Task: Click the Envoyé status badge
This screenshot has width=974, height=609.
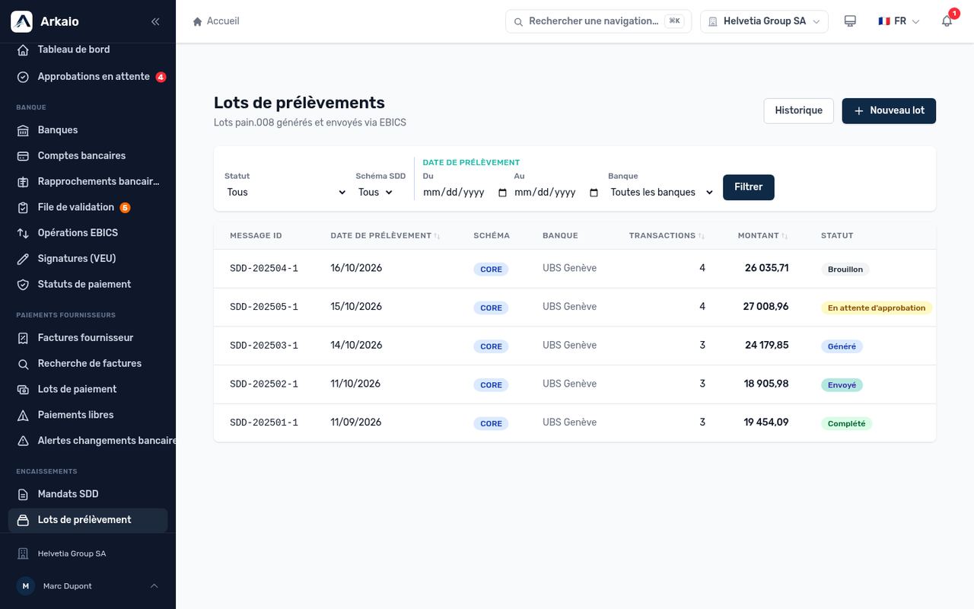Action: (x=842, y=385)
